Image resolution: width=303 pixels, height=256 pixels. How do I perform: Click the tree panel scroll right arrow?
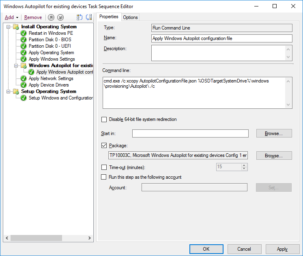pyautogui.click(x=90, y=238)
